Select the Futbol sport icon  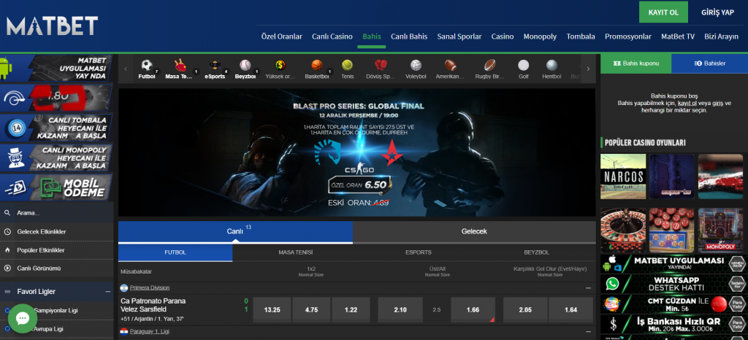pos(147,66)
